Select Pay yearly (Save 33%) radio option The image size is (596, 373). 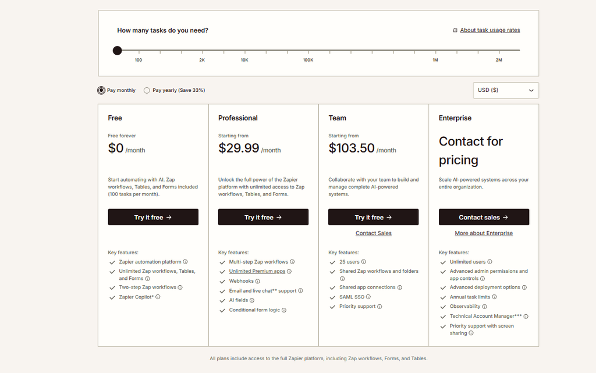[147, 90]
